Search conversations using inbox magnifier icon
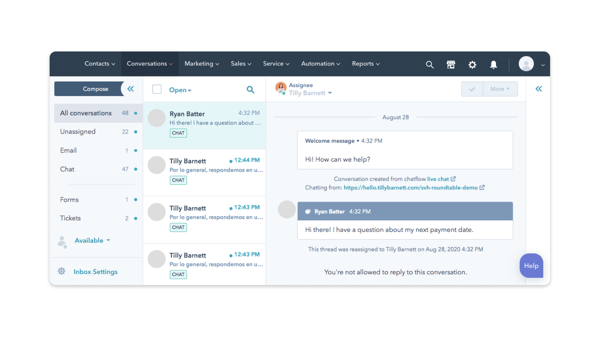Image resolution: width=607 pixels, height=341 pixels. (x=250, y=90)
